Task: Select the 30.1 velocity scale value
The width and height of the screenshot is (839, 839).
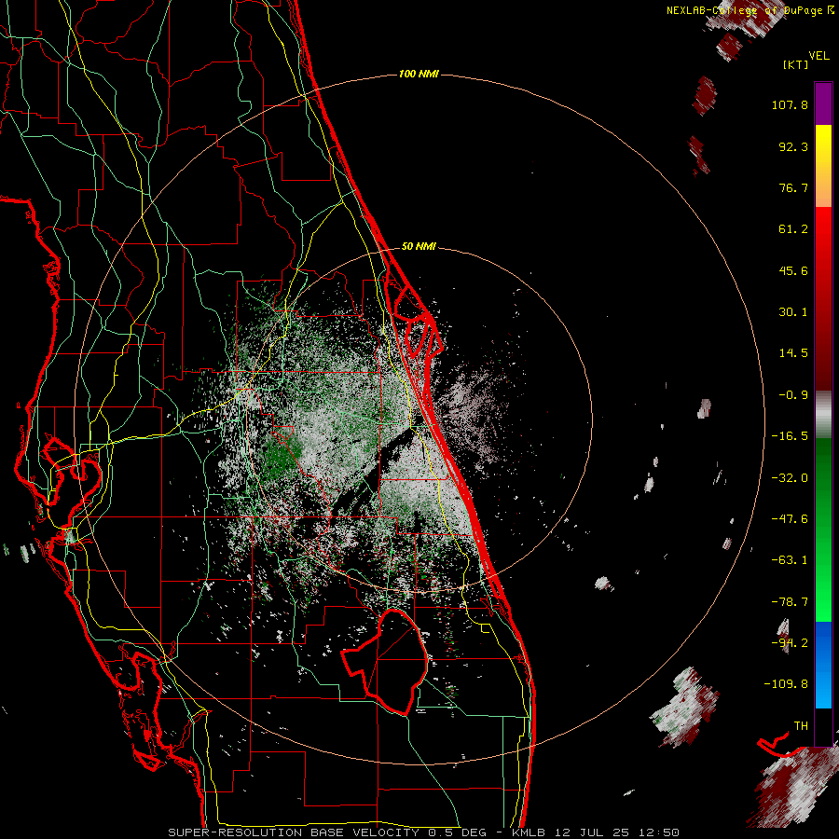Action: pos(793,312)
